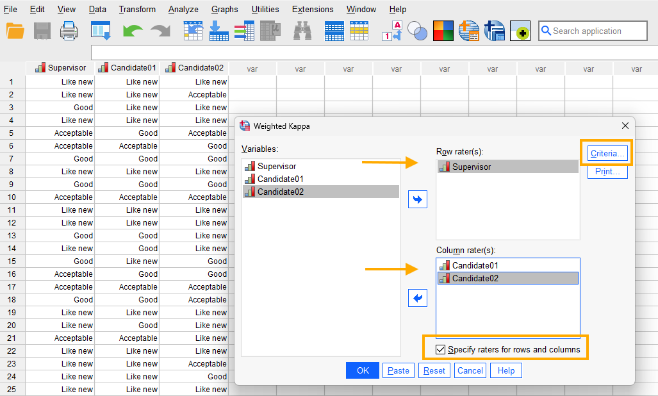This screenshot has width=658, height=396.
Task: Click OK in the Weighted Kappa dialog
Action: [362, 370]
